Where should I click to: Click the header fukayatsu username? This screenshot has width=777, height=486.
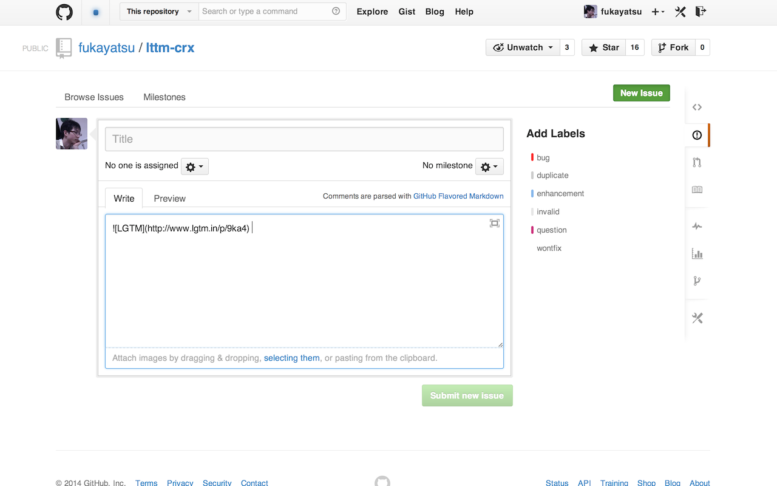[621, 12]
